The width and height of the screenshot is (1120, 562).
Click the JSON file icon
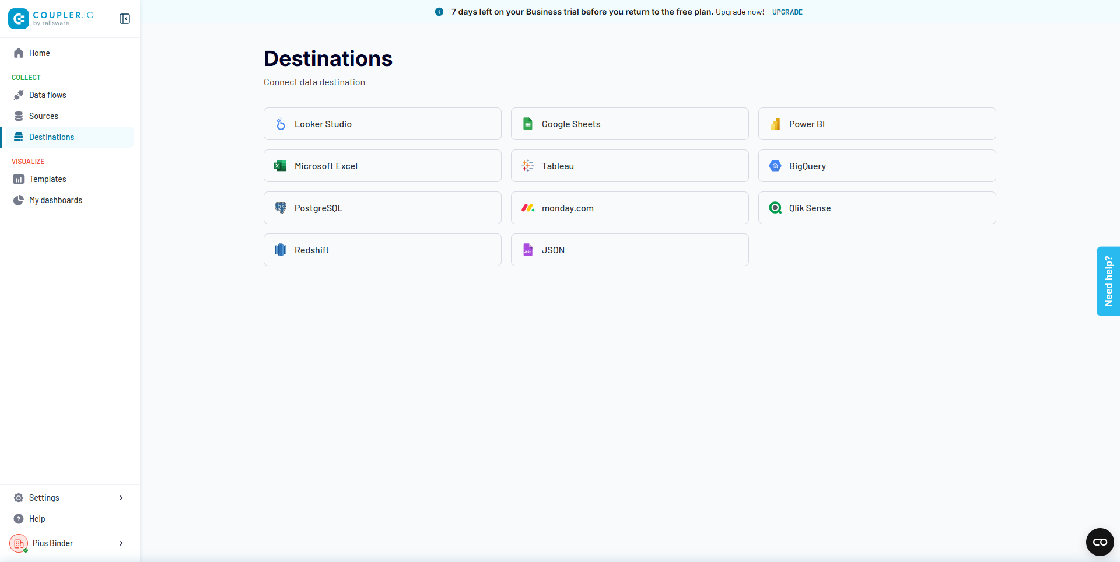528,250
